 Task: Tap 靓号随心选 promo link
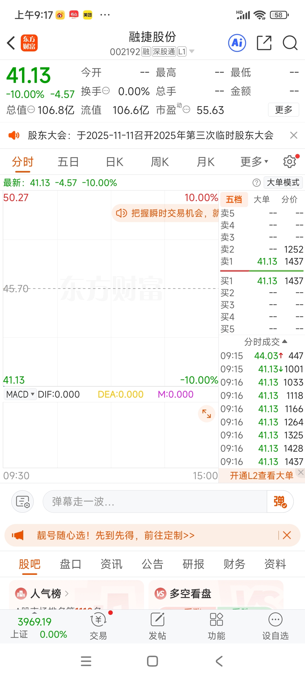click(x=116, y=535)
